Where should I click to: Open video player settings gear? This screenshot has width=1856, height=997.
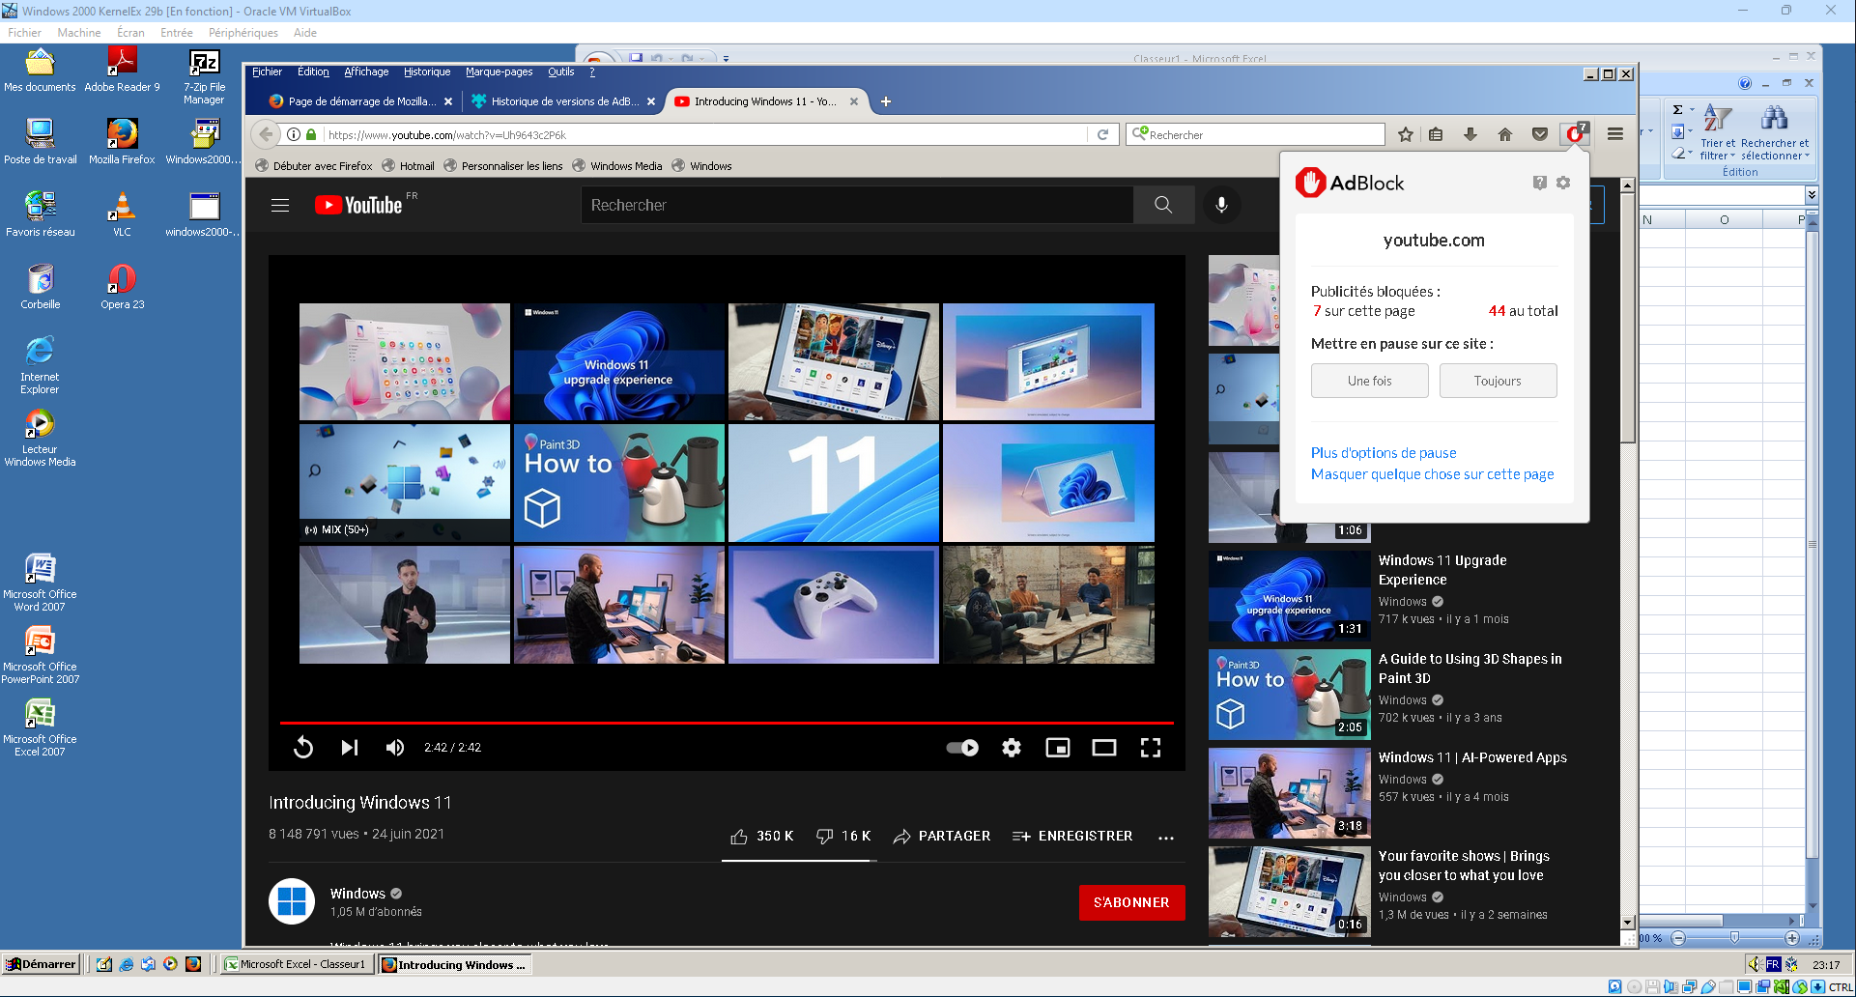click(x=1012, y=748)
